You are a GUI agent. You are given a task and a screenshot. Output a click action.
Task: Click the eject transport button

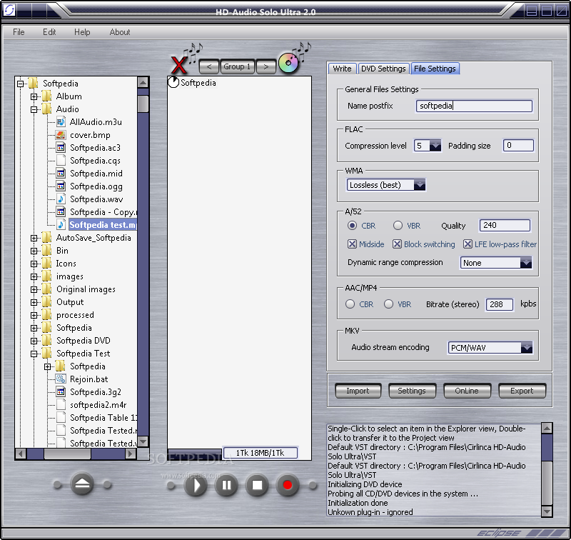tap(82, 484)
